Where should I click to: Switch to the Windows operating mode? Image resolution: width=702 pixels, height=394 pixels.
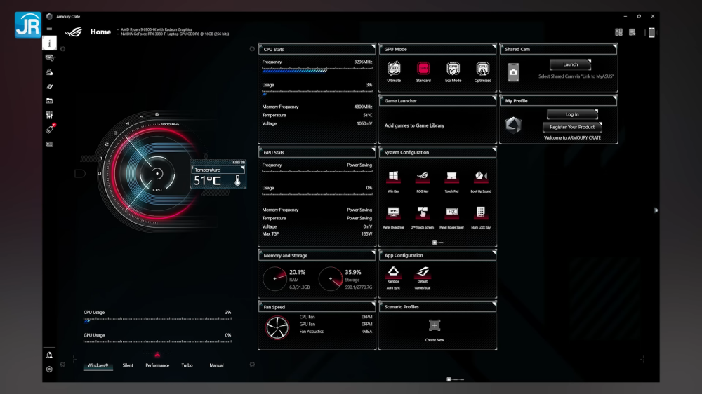pos(98,365)
